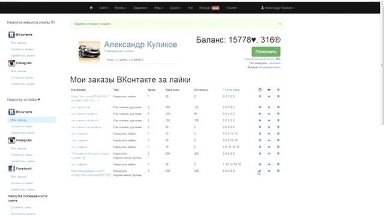384x216 pixels.
Task: Delete the order with -25 remaining
Action: (x=278, y=107)
